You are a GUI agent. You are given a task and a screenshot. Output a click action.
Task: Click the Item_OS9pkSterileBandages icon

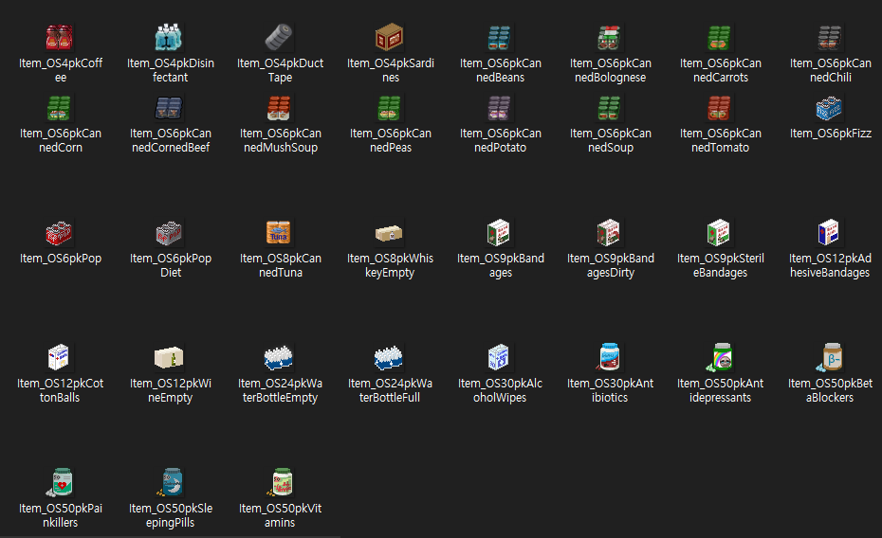click(x=719, y=232)
